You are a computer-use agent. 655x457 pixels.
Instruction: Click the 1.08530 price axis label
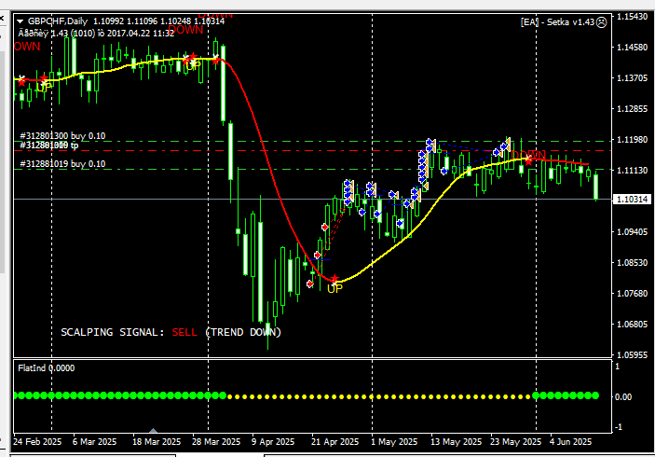click(x=633, y=263)
